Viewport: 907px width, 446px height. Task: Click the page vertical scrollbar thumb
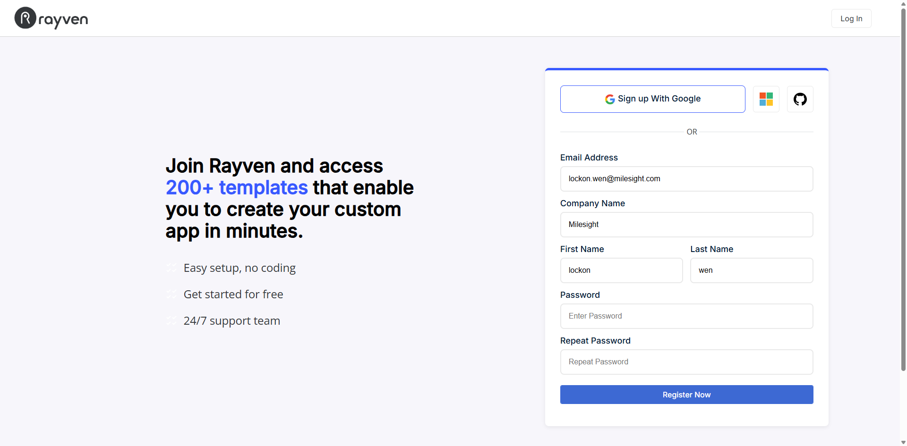tap(903, 189)
